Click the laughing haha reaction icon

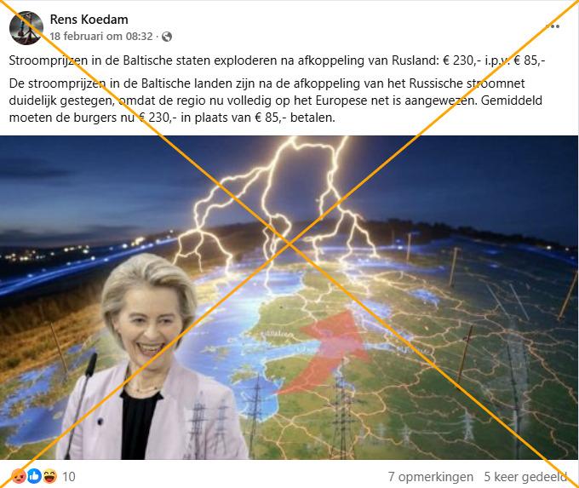(x=50, y=476)
